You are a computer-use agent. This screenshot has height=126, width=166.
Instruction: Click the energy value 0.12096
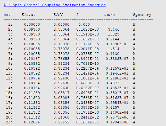[32, 122]
